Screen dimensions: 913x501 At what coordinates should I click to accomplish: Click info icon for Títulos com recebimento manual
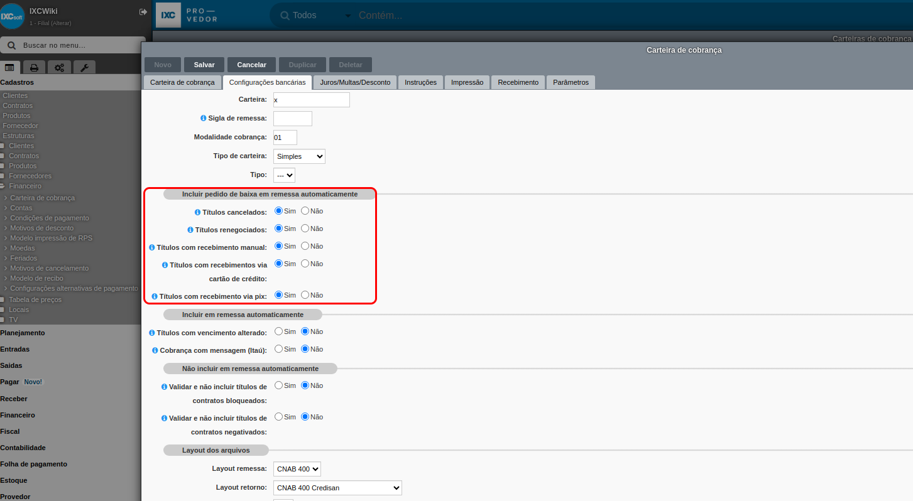coord(151,247)
